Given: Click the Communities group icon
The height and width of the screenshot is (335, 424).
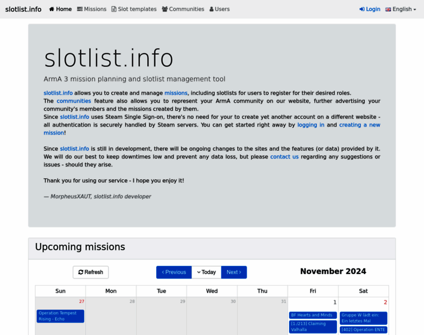Looking at the screenshot, I should pyautogui.click(x=165, y=9).
